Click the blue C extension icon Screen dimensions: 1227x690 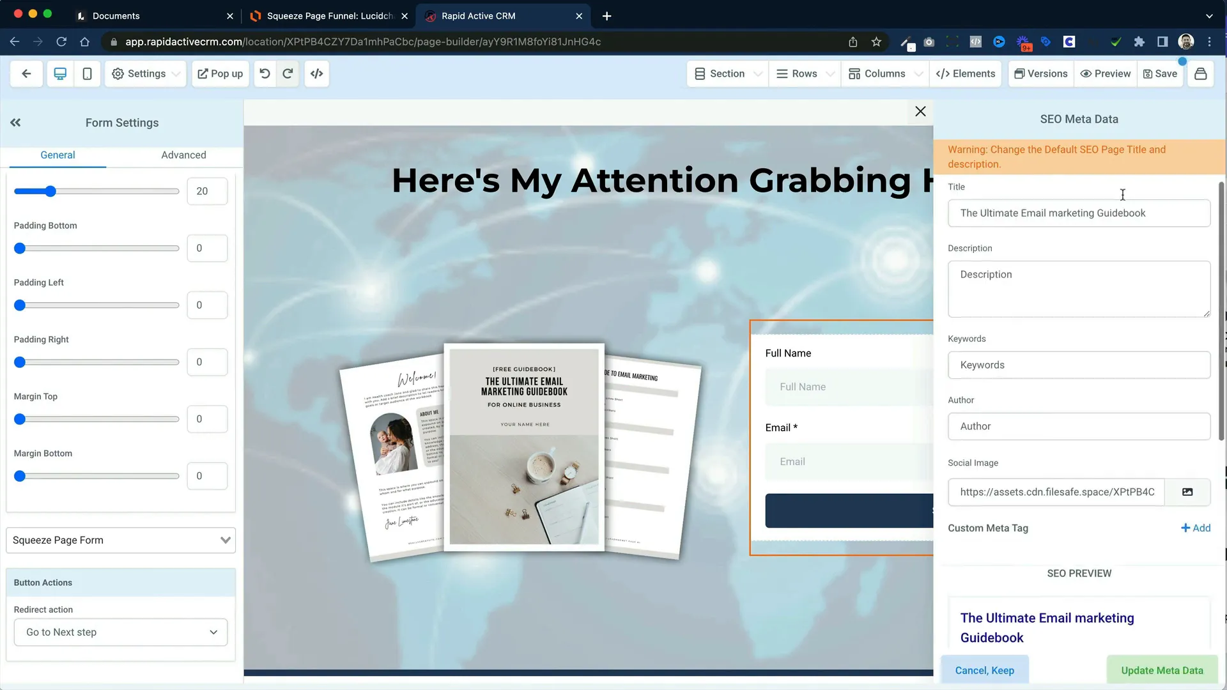(x=1069, y=42)
